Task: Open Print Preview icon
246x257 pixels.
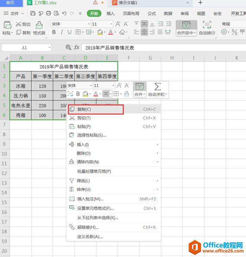Action: coord(56,13)
